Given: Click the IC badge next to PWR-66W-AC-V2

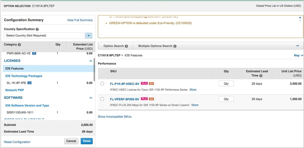Looking at the screenshot, I should click(34, 53).
